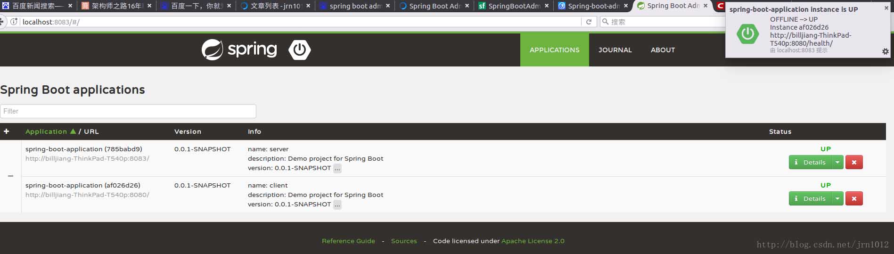Click 'name: client' info text
Viewport: 894px width, 254px height.
[x=268, y=185]
